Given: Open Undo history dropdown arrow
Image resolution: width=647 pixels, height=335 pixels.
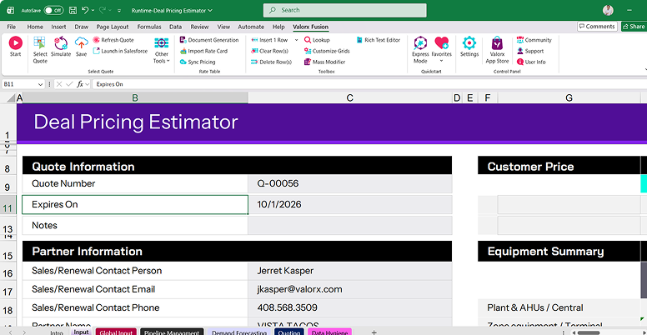Looking at the screenshot, I should (93, 10).
